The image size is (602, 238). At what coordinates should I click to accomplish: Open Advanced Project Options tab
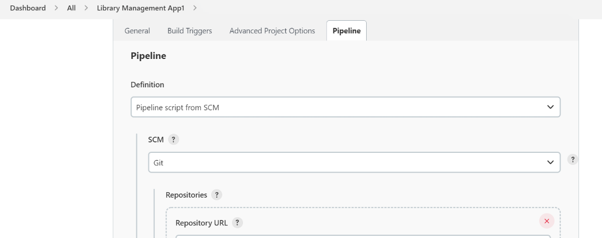(272, 31)
